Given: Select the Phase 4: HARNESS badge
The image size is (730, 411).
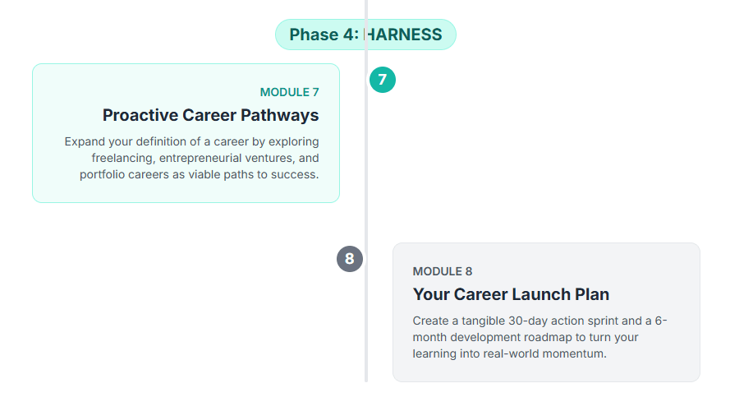Looking at the screenshot, I should 365,35.
